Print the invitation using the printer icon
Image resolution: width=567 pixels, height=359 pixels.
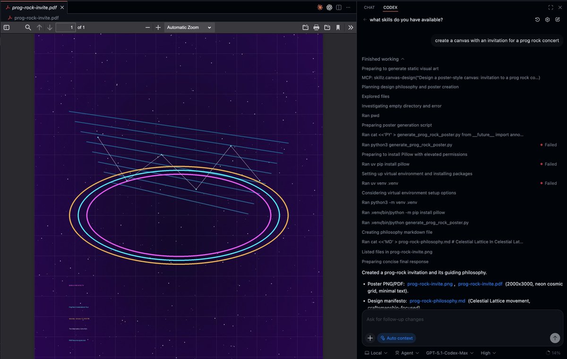coord(316,27)
